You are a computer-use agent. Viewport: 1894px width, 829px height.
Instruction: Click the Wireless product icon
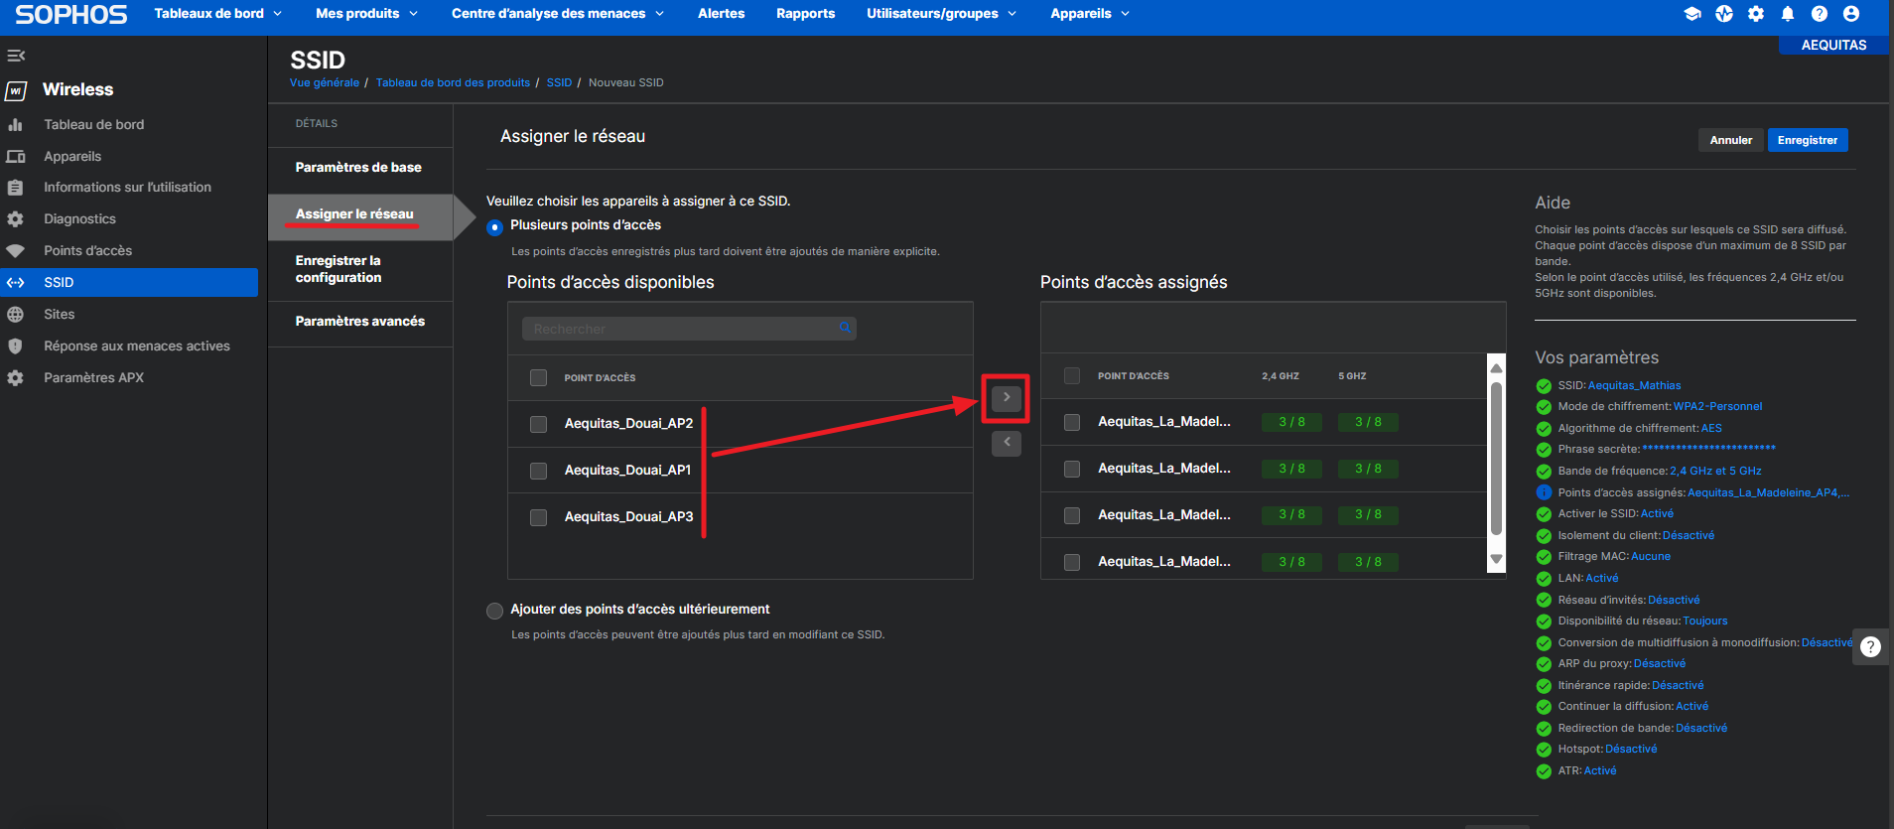point(16,91)
